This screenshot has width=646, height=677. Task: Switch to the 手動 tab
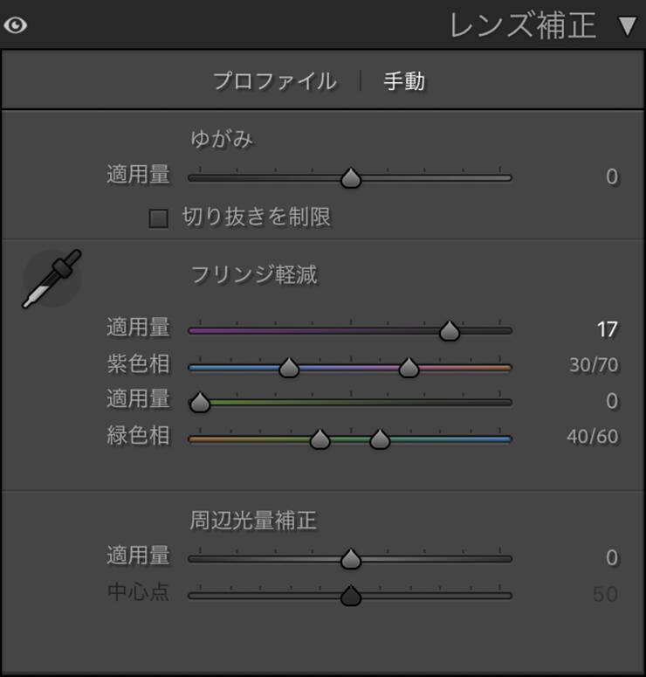[x=404, y=81]
